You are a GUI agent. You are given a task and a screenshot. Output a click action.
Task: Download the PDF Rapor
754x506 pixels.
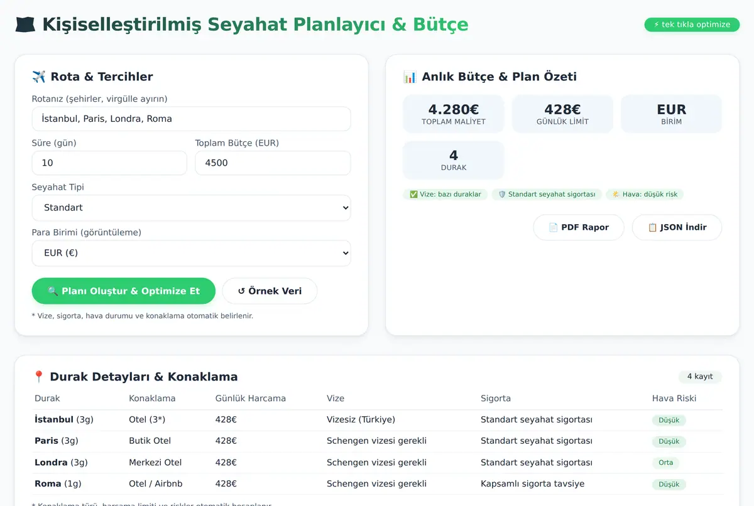(579, 227)
